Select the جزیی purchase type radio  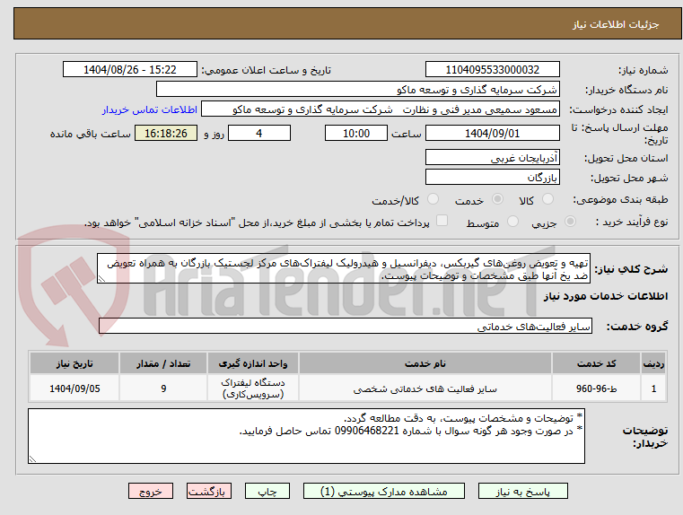(x=570, y=222)
